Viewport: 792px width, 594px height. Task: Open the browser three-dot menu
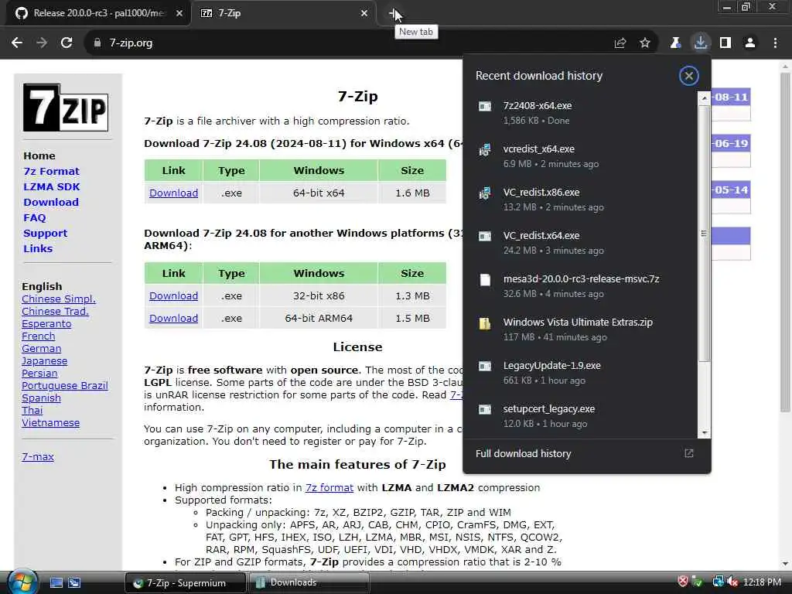(x=775, y=43)
